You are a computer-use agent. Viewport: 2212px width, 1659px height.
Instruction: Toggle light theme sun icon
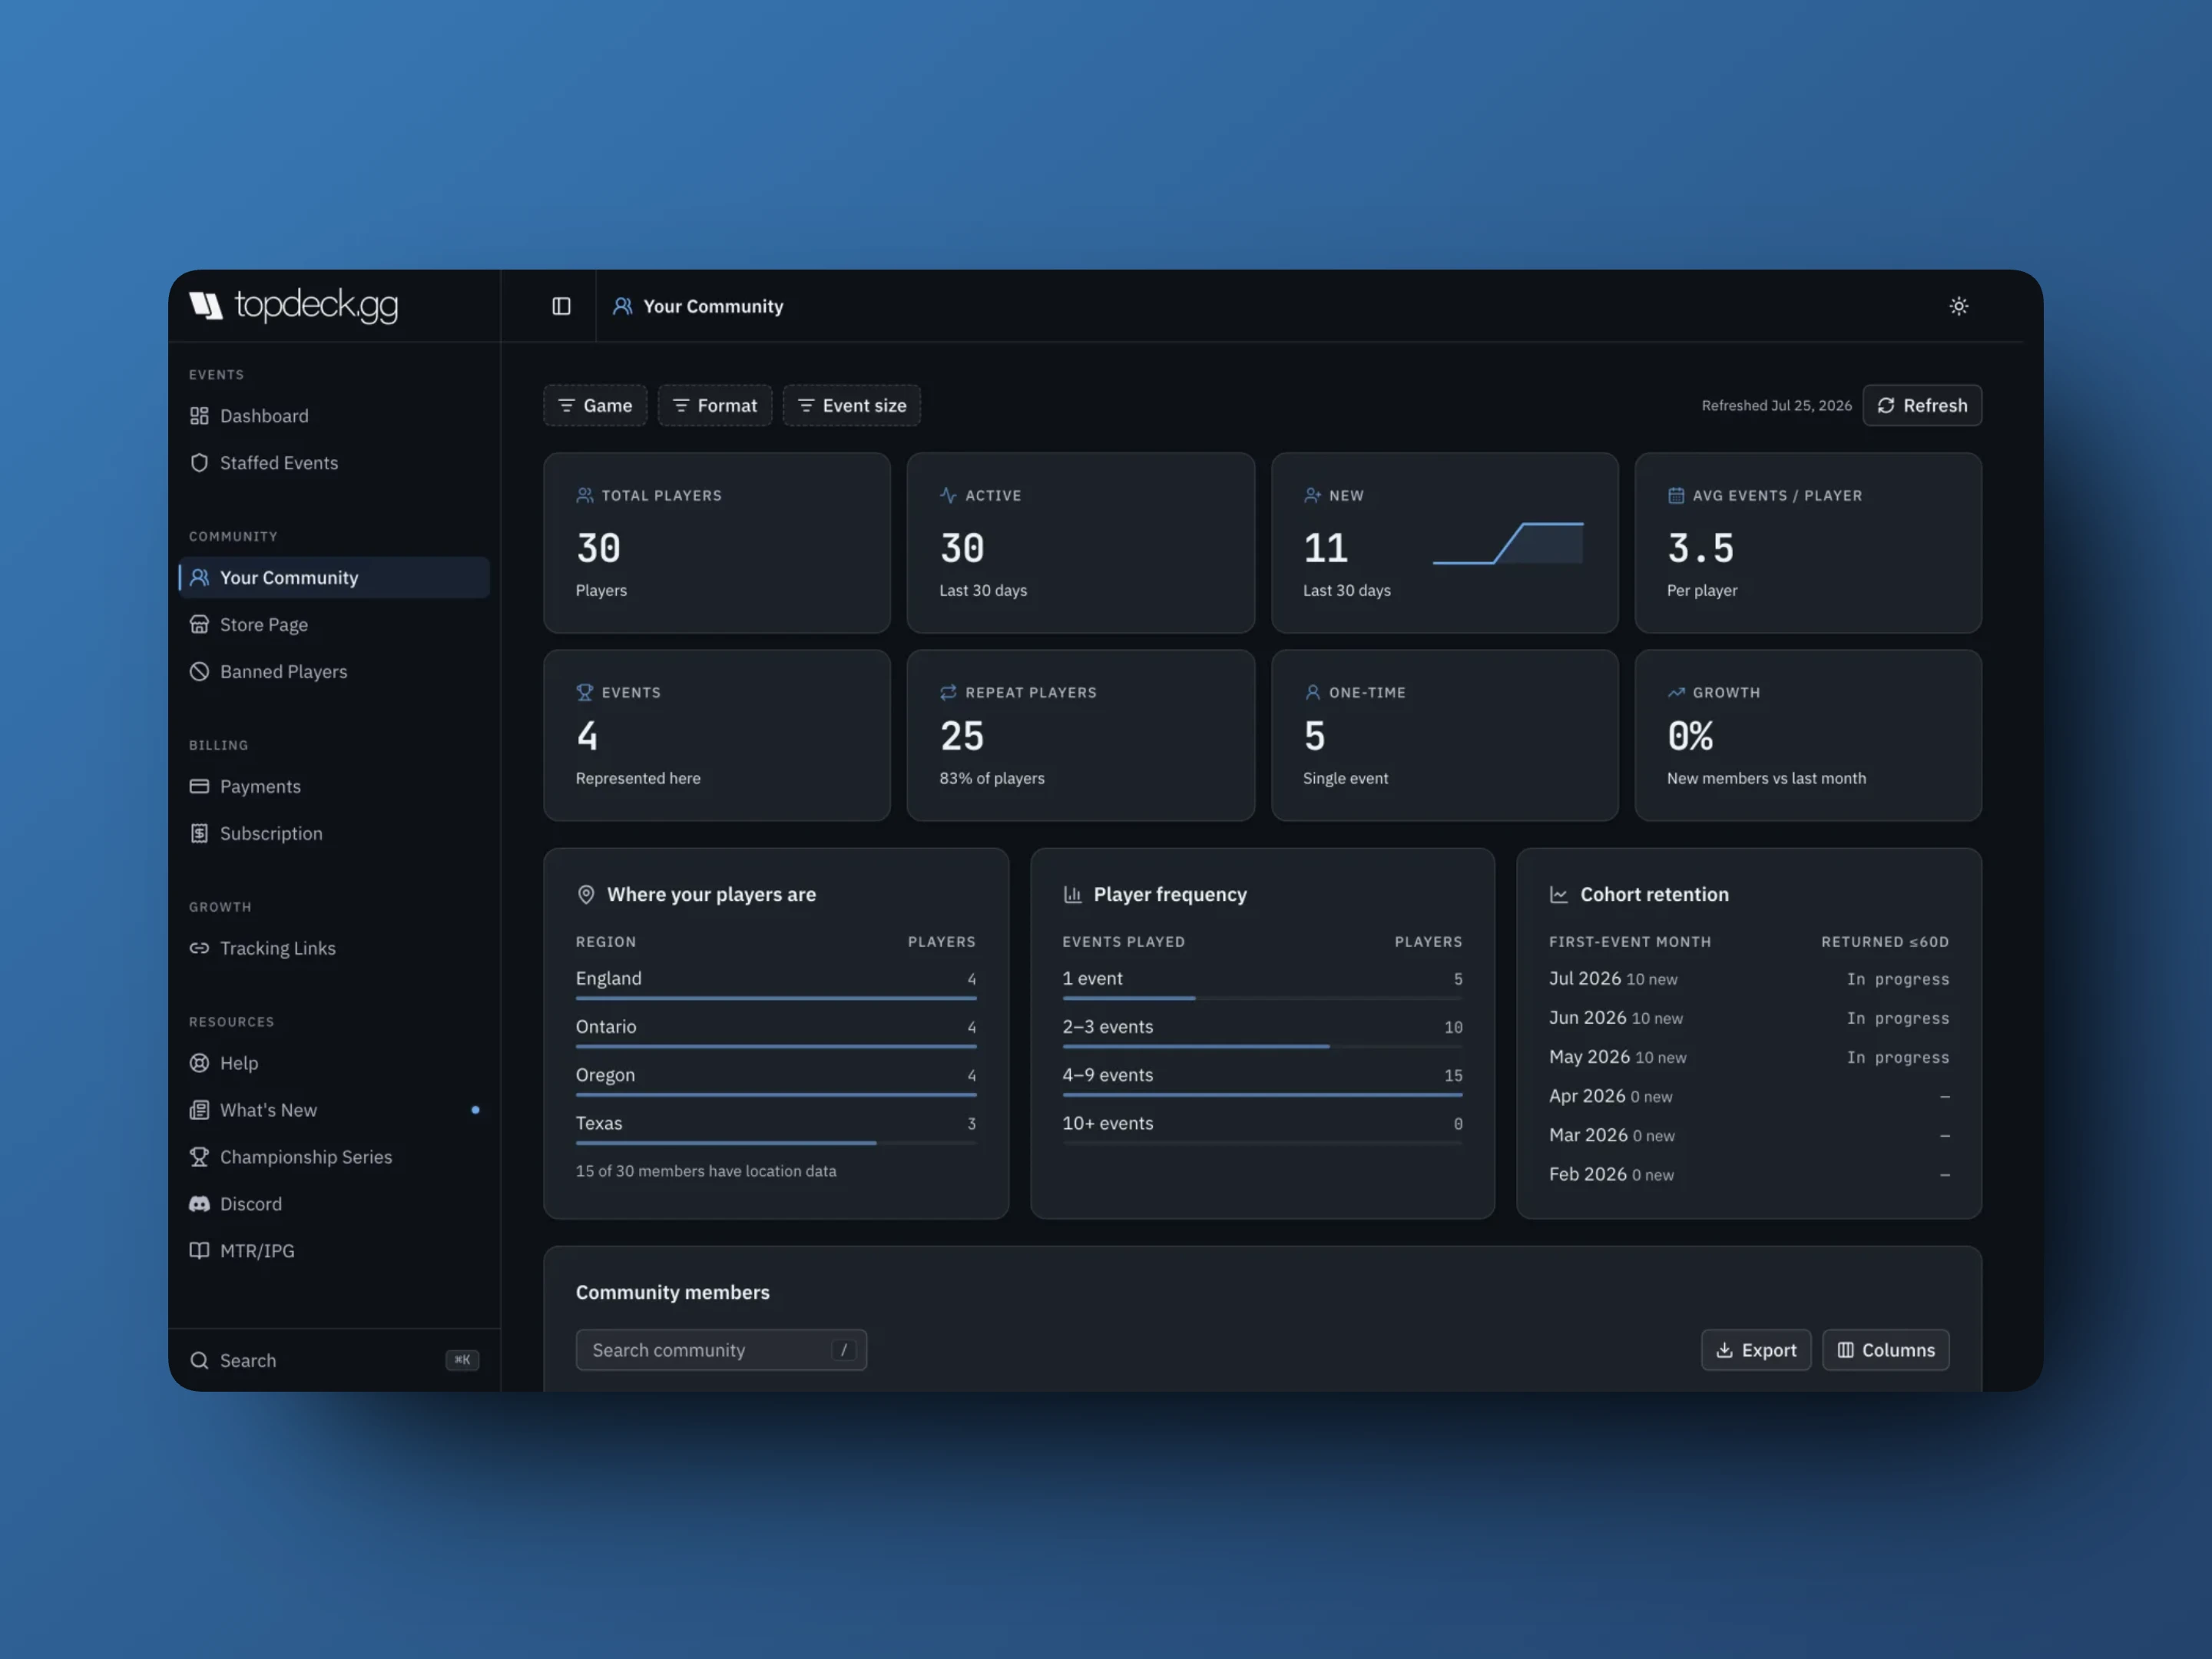coord(1958,306)
